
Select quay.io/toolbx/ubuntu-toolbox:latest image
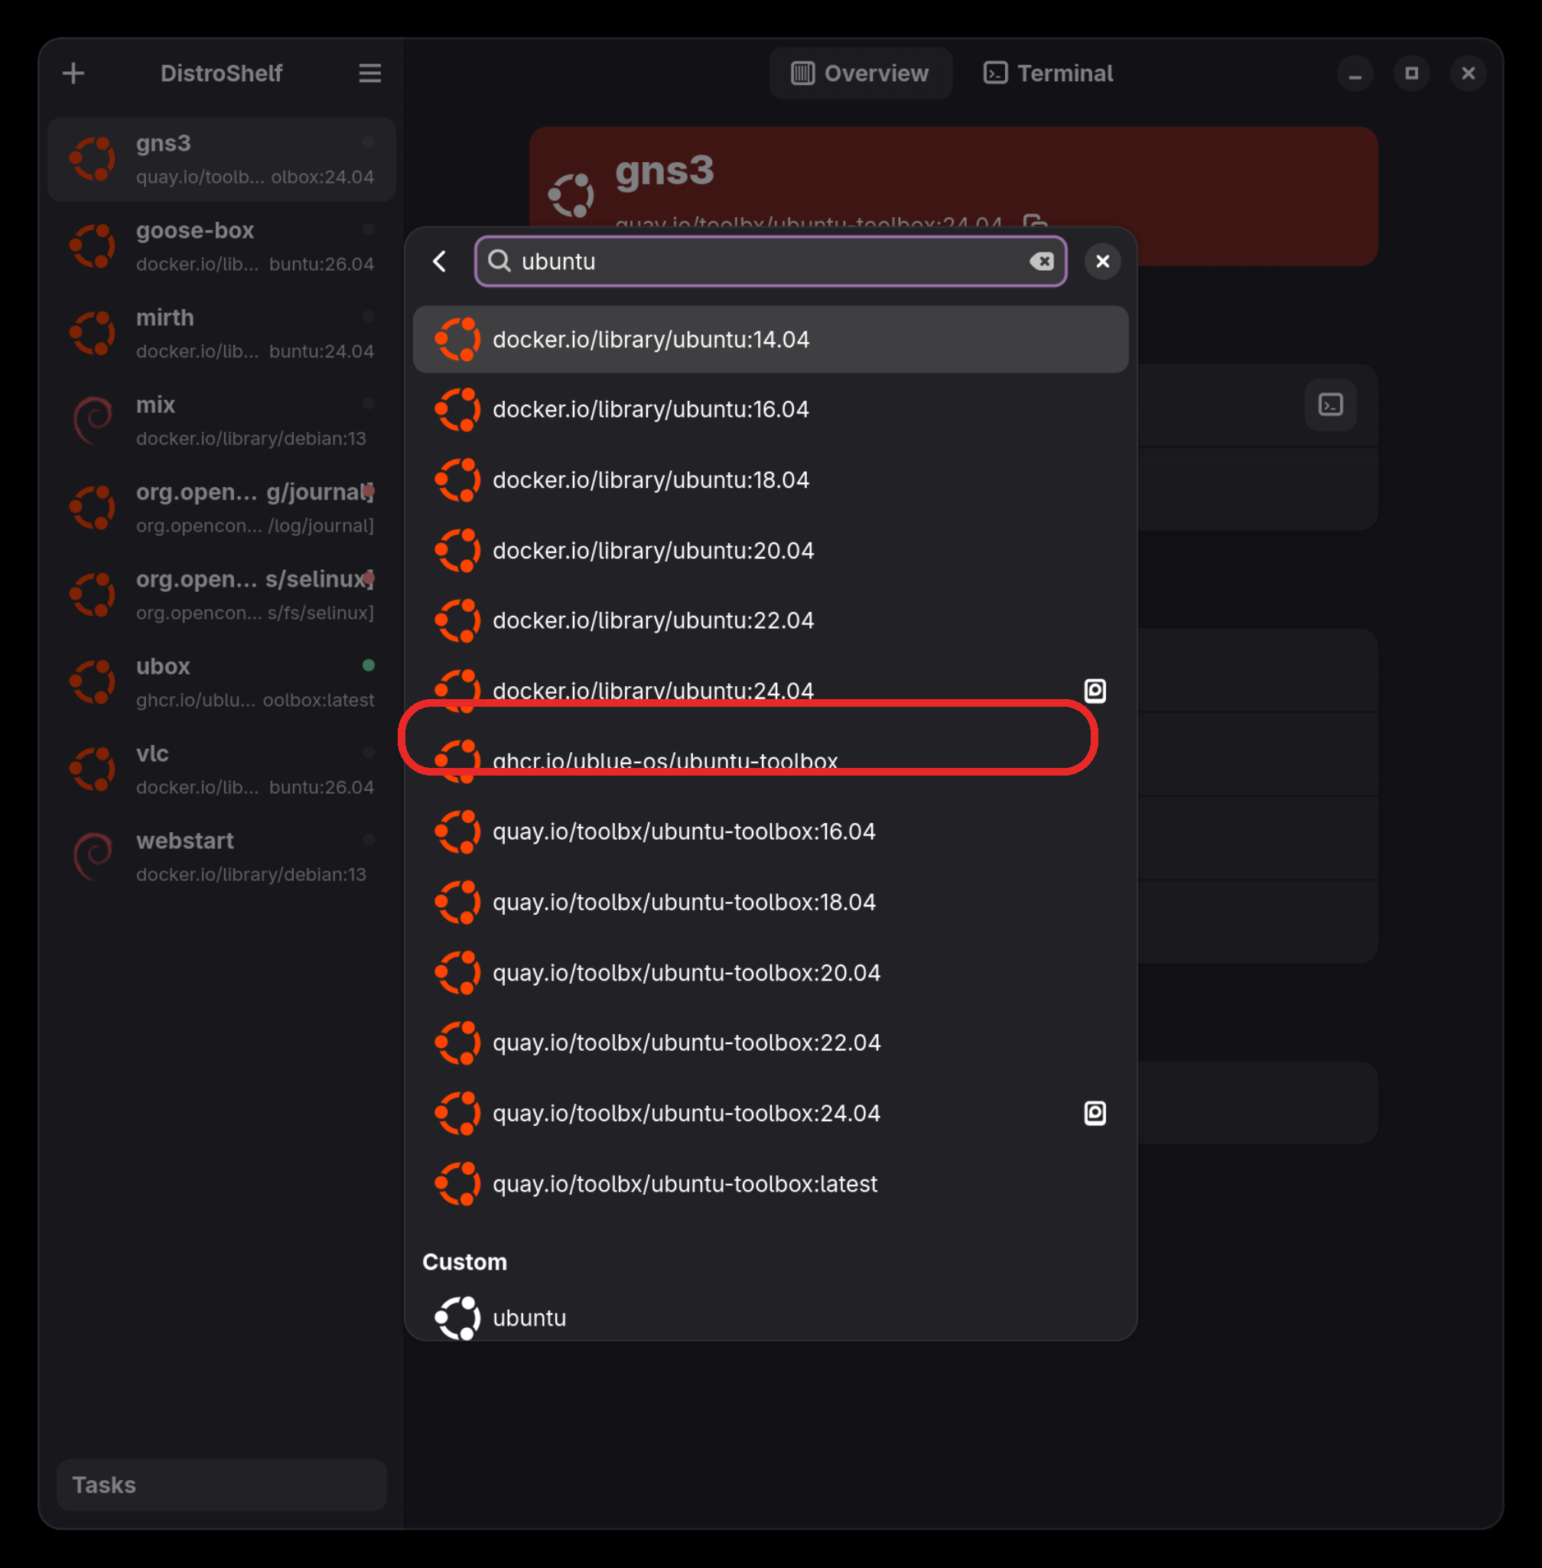click(x=770, y=1183)
